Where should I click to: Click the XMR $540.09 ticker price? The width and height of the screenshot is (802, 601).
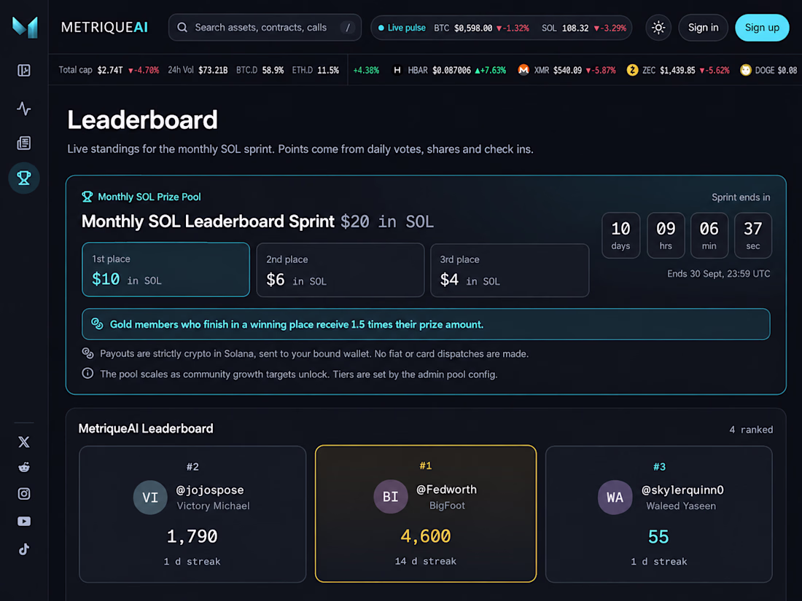click(x=567, y=70)
